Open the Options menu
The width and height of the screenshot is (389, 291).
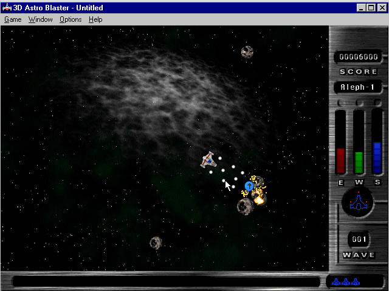[71, 19]
